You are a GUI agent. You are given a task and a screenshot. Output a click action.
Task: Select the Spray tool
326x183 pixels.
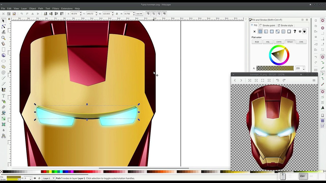pyautogui.click(x=4, y=101)
